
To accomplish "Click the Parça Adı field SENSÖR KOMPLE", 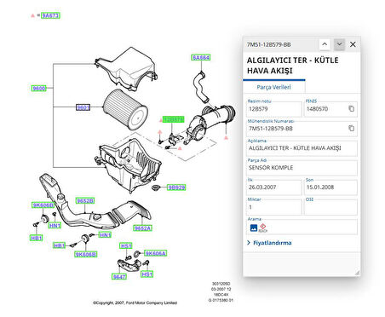I will click(302, 168).
